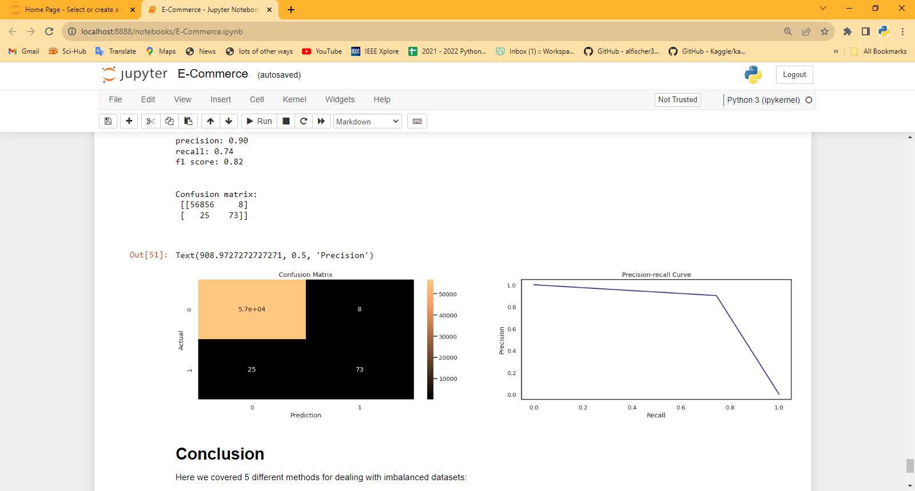Open the command palette keyboard icon

coord(417,121)
